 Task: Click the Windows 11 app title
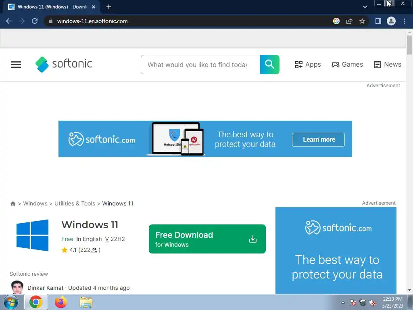[90, 225]
